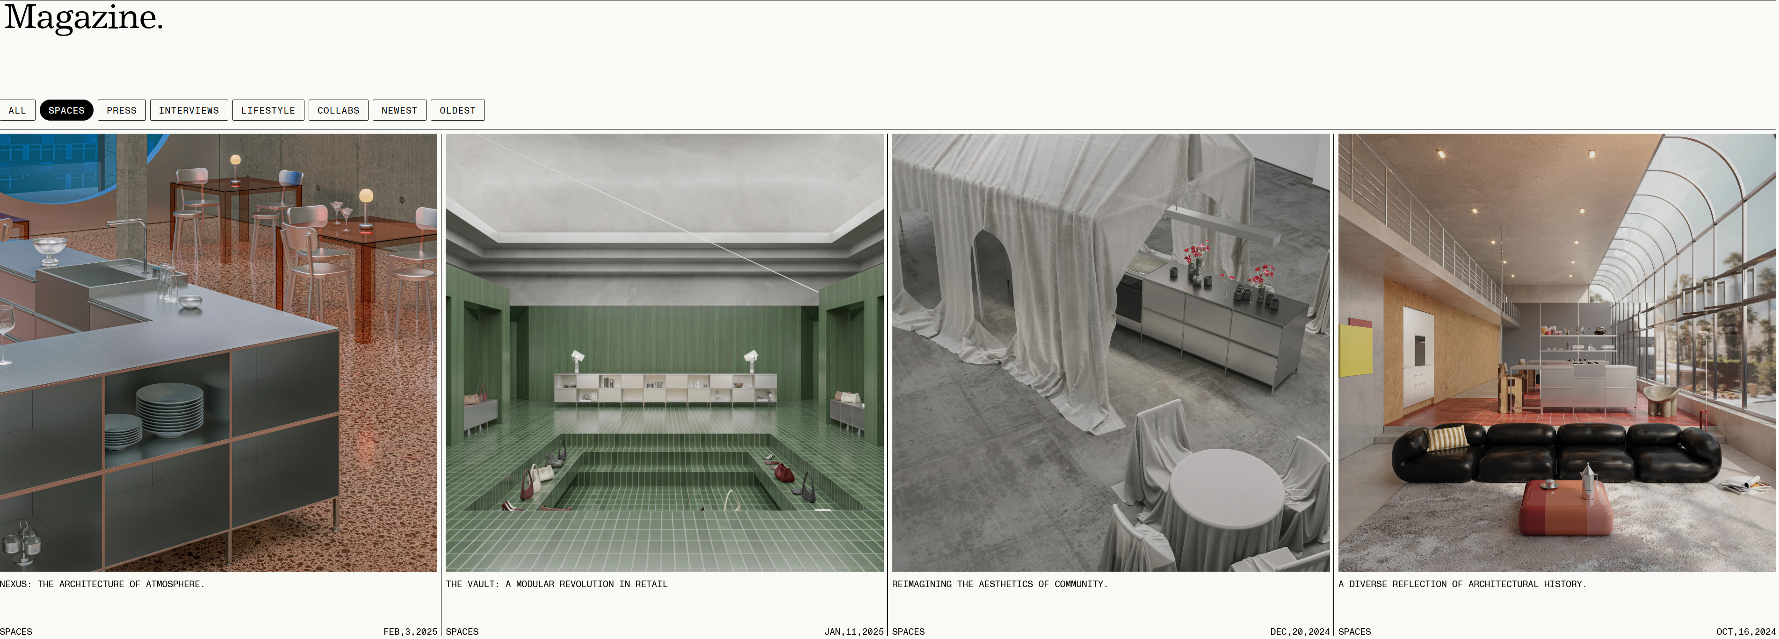Open the green tiled Vault image

pyautogui.click(x=665, y=352)
